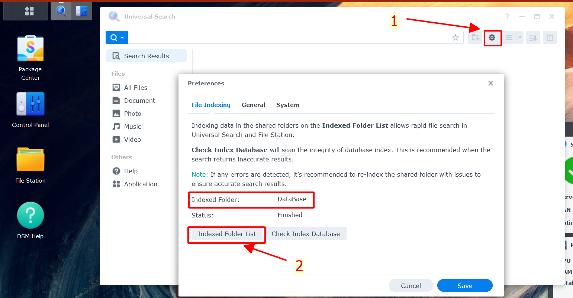This screenshot has width=573, height=298.
Task: Select the Music category in the sidebar
Action: pyautogui.click(x=132, y=126)
